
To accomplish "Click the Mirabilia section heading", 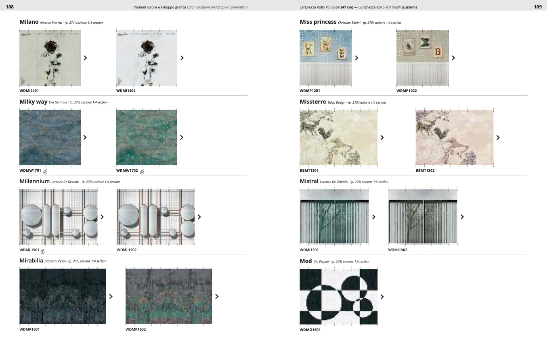I will tap(31, 260).
